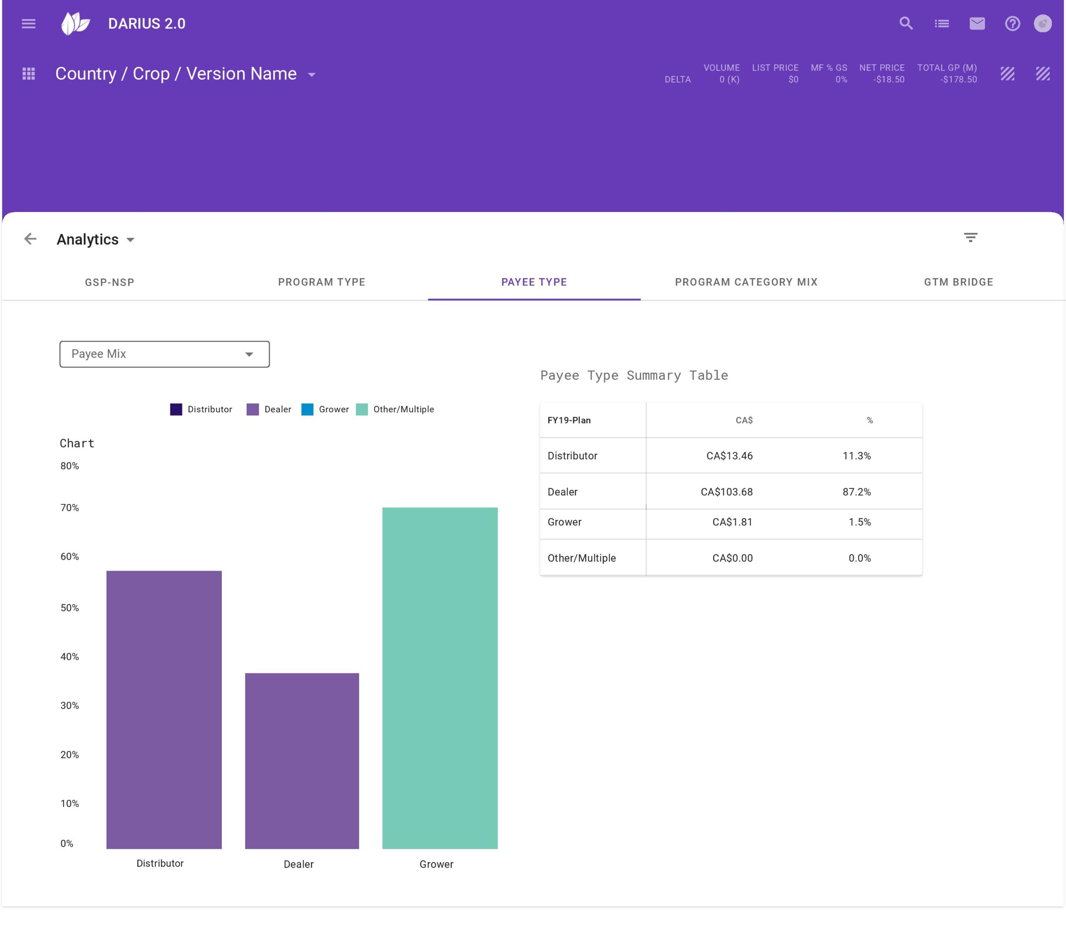Click the teal Grower bar in chart
The width and height of the screenshot is (1066, 940).
pyautogui.click(x=440, y=678)
